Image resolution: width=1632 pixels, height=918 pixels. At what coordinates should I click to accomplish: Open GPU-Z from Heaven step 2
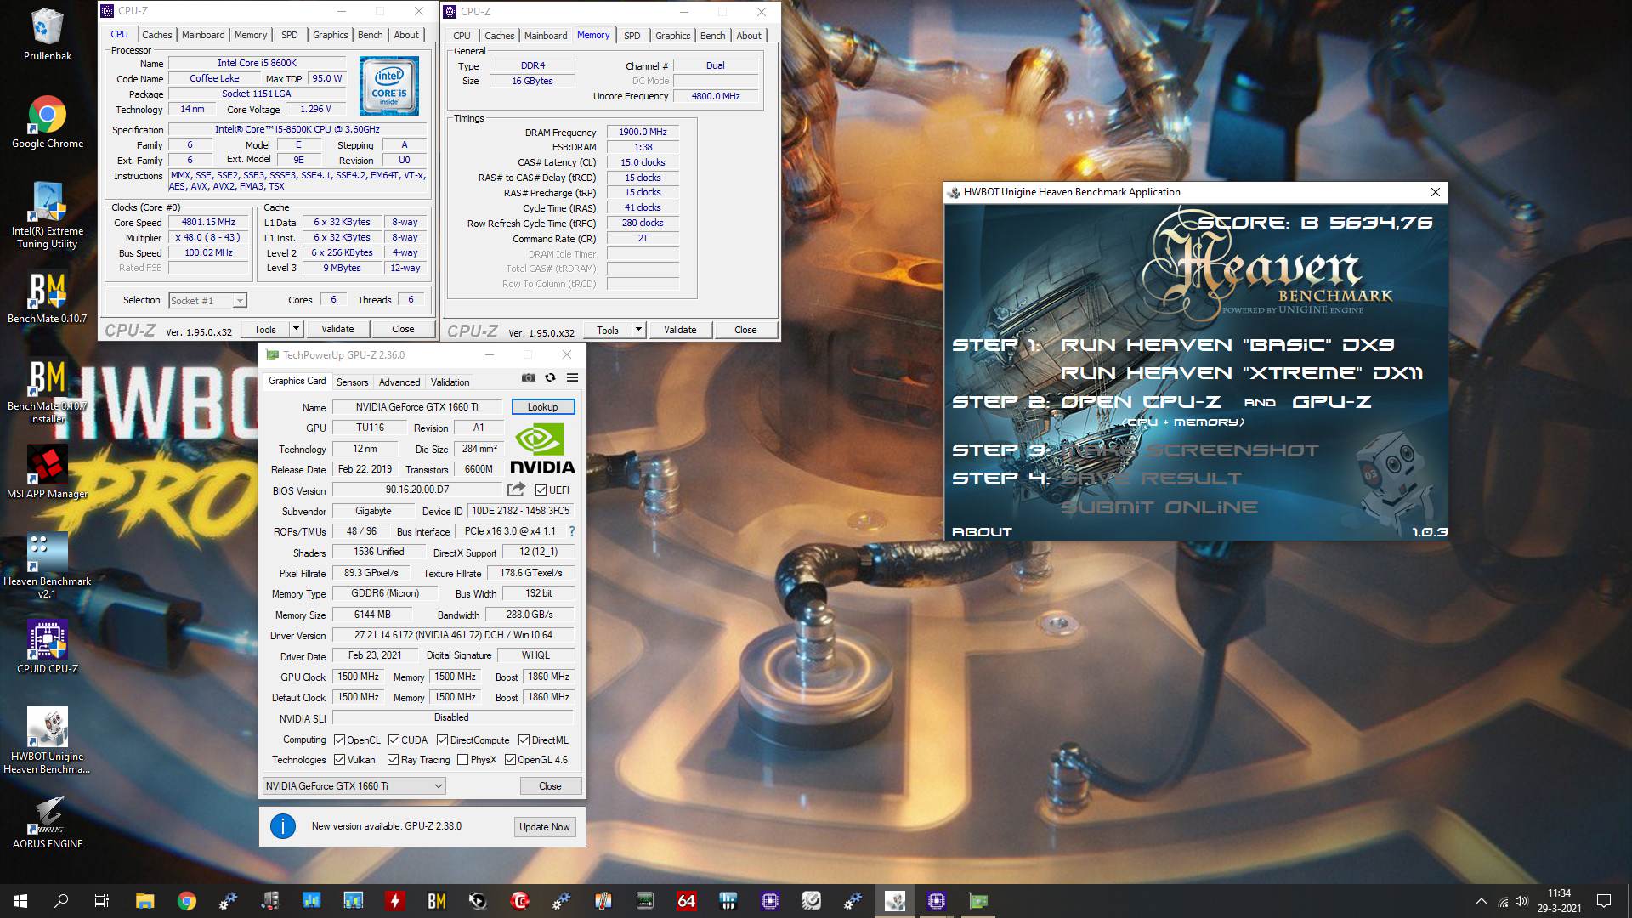click(1331, 402)
